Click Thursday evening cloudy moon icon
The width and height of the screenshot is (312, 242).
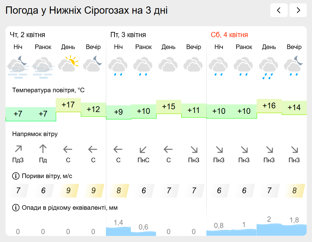click(93, 64)
